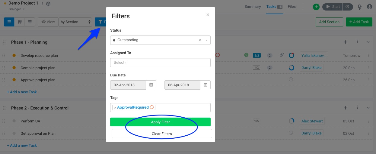Open the Files tab

point(292,7)
